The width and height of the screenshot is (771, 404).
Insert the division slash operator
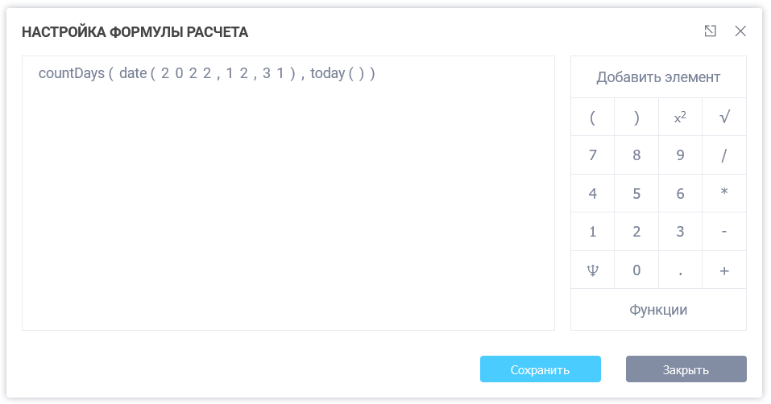(724, 155)
